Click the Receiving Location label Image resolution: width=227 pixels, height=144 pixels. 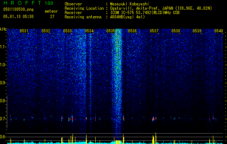coord(84,8)
